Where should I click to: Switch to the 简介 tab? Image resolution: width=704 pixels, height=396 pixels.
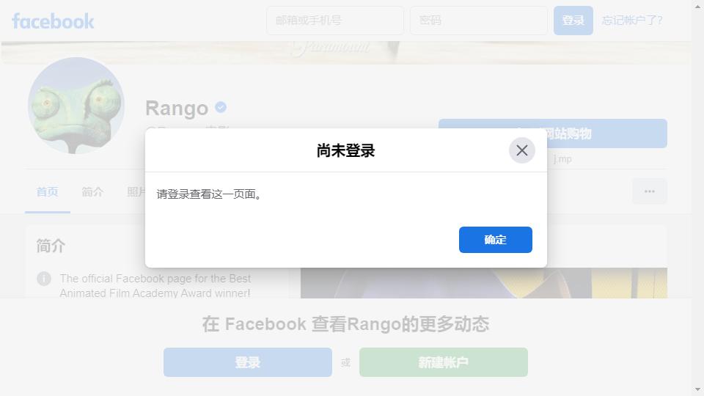(x=92, y=191)
